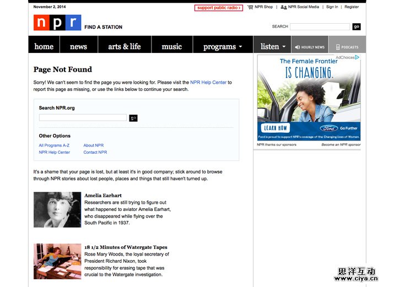Follow the NPR Help Center link in the message

(x=208, y=82)
